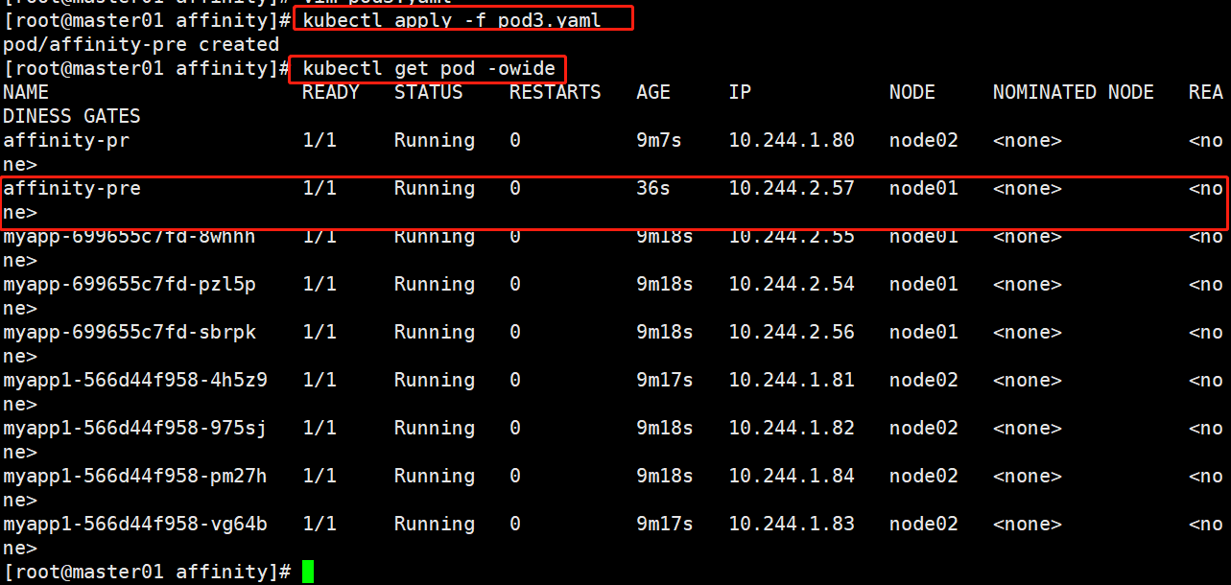Click the AGE column header

point(653,92)
